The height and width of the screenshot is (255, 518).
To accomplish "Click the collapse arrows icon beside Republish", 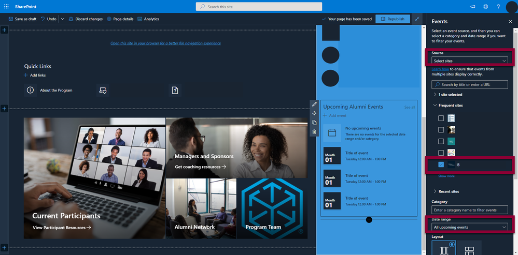I will 417,19.
